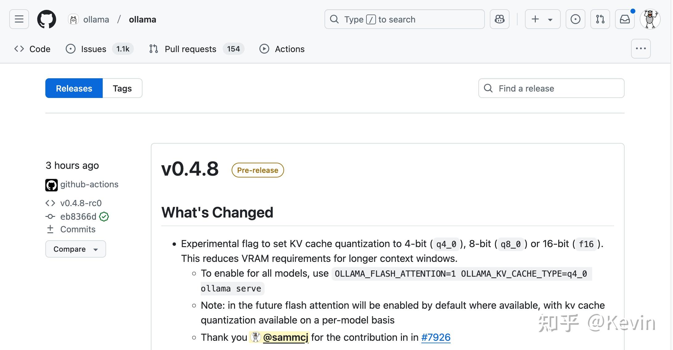Open the eb8366d commit link

pos(78,217)
